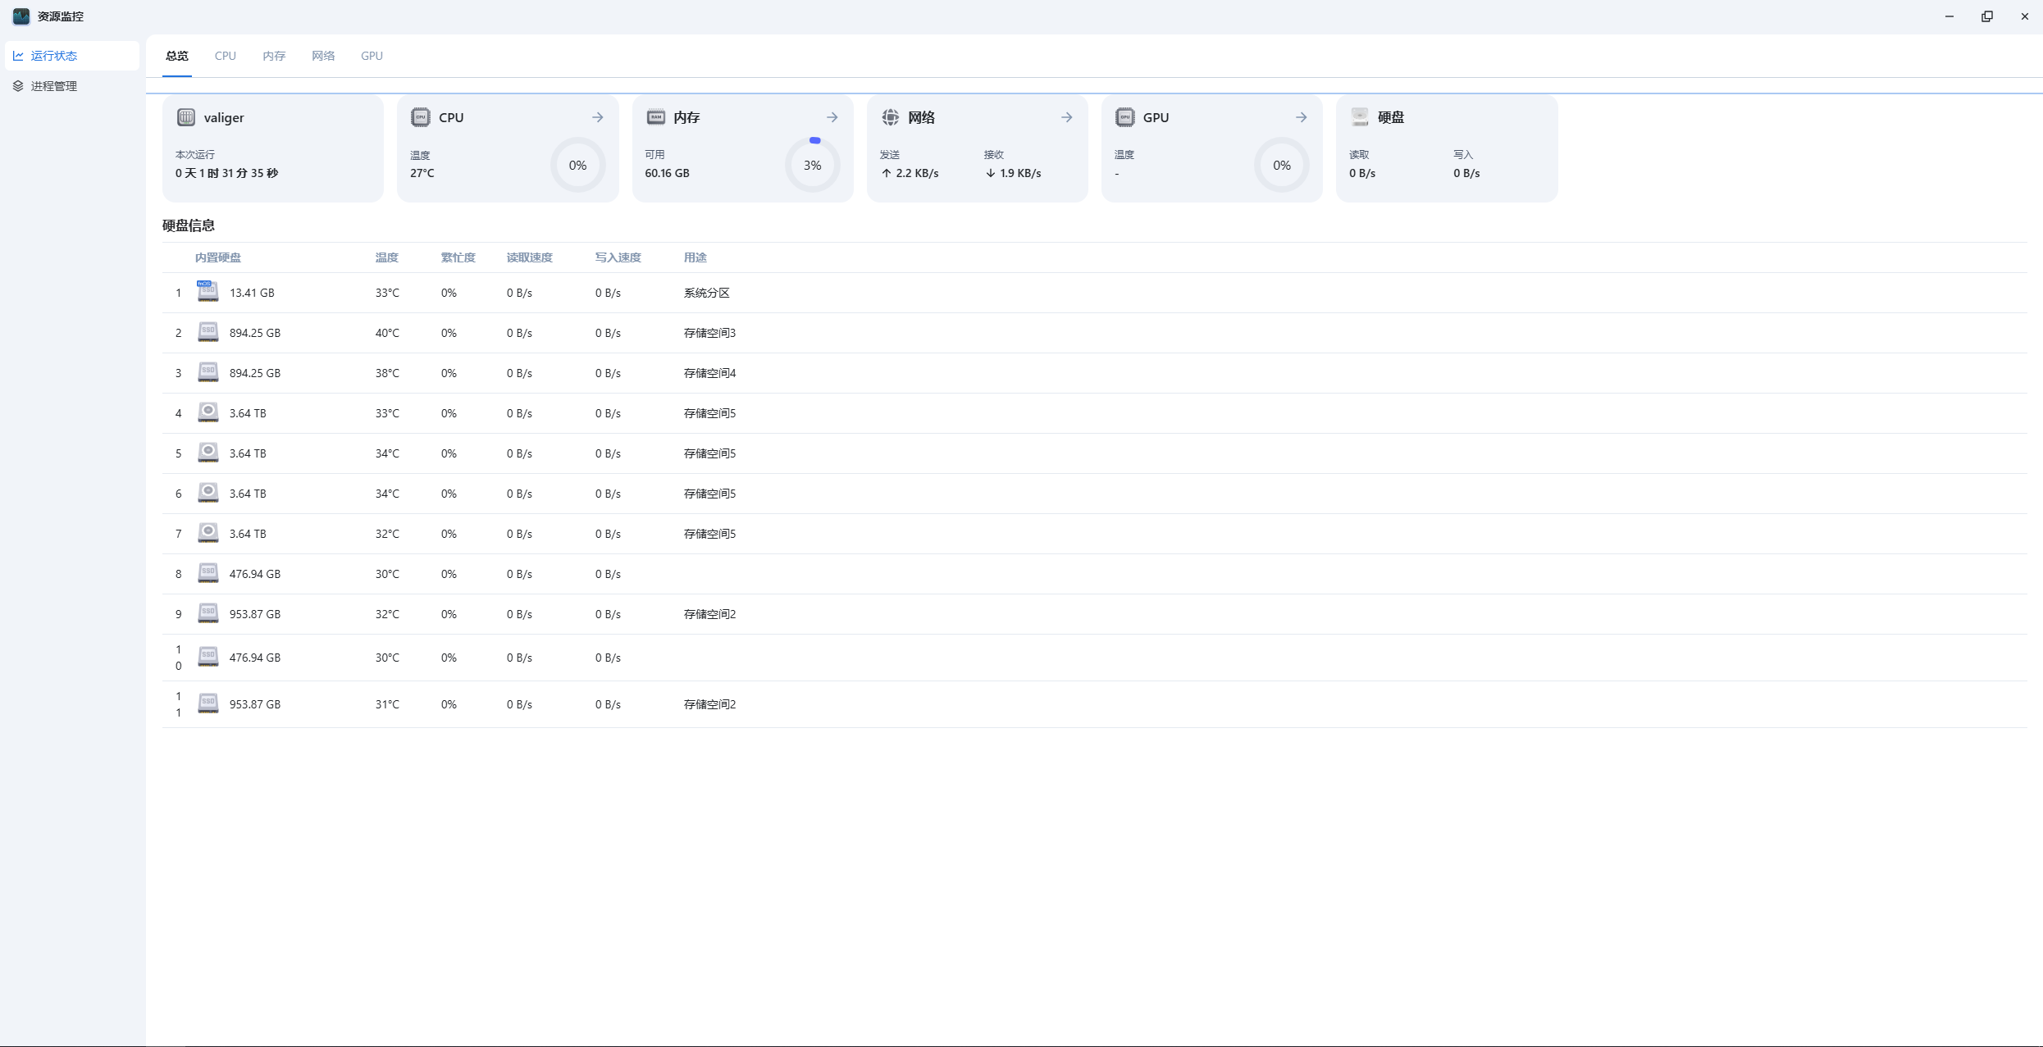
Task: Open CPU details via the arrow
Action: pyautogui.click(x=598, y=117)
